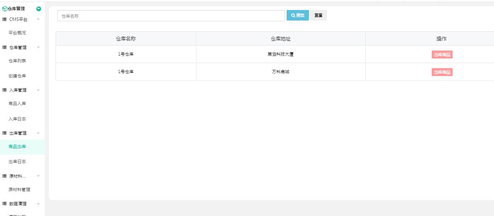This screenshot has width=494, height=216.
Task: Collapse the 数据清理 menu chevron
Action: [38, 204]
